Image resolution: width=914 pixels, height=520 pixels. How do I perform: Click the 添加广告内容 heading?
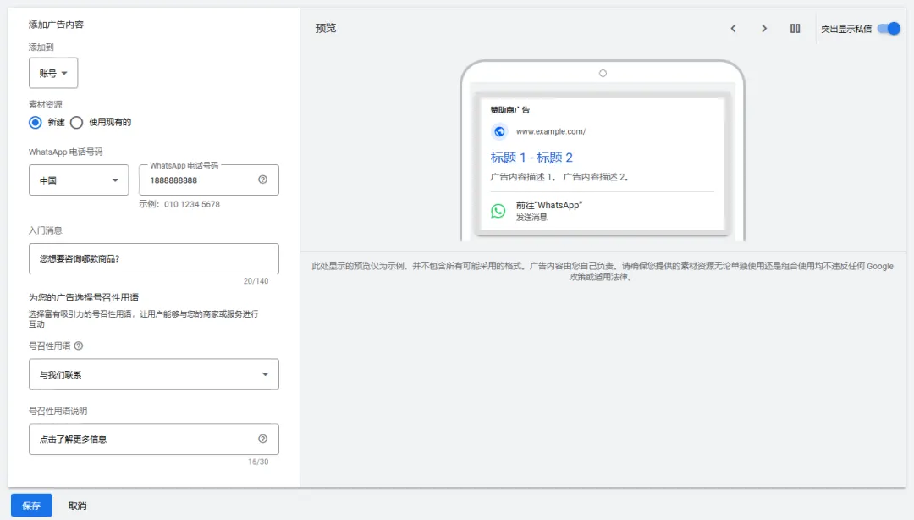click(56, 25)
